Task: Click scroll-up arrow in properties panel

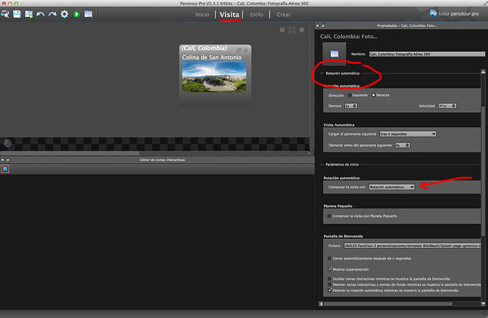Action: point(483,72)
